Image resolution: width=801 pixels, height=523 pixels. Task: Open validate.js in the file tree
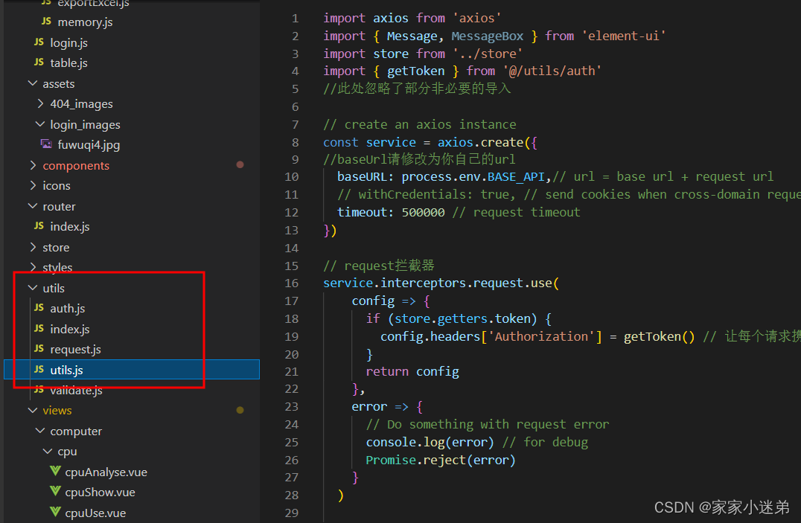pyautogui.click(x=76, y=391)
